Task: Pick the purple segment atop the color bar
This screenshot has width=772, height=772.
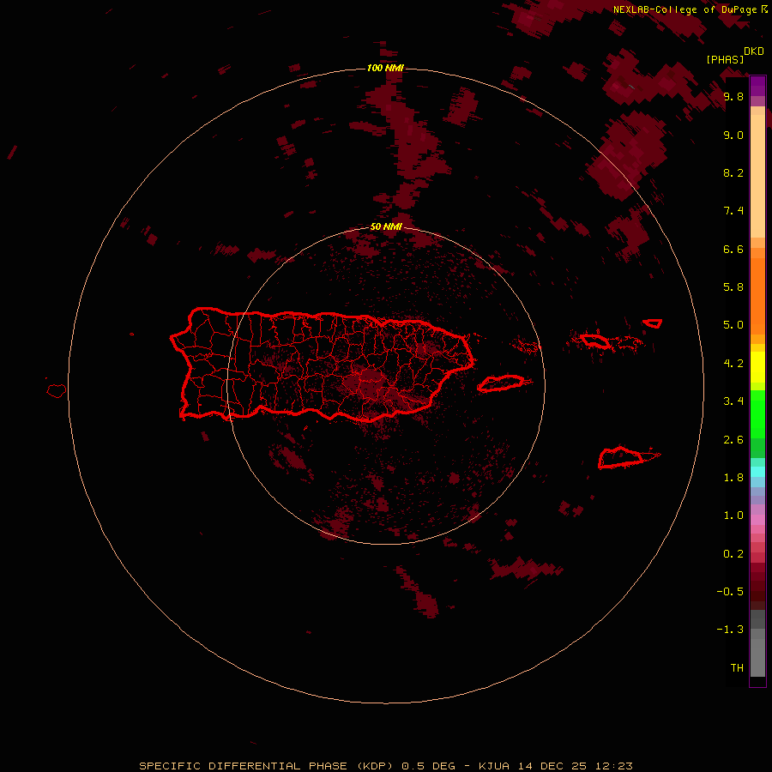Action: (x=757, y=86)
